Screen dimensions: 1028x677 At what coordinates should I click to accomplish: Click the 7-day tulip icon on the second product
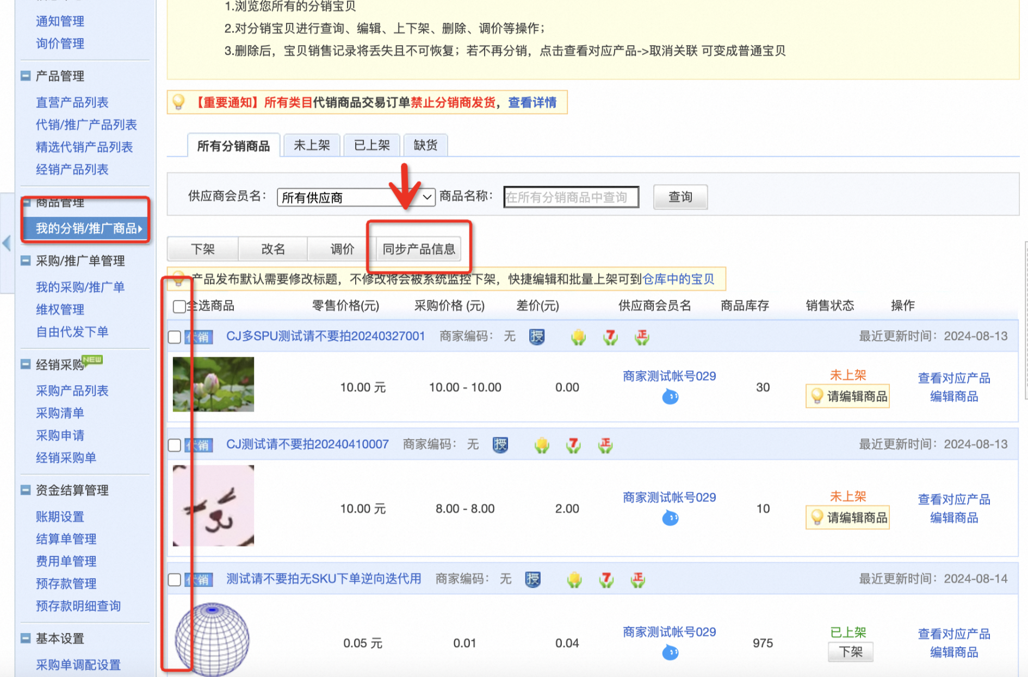click(573, 446)
